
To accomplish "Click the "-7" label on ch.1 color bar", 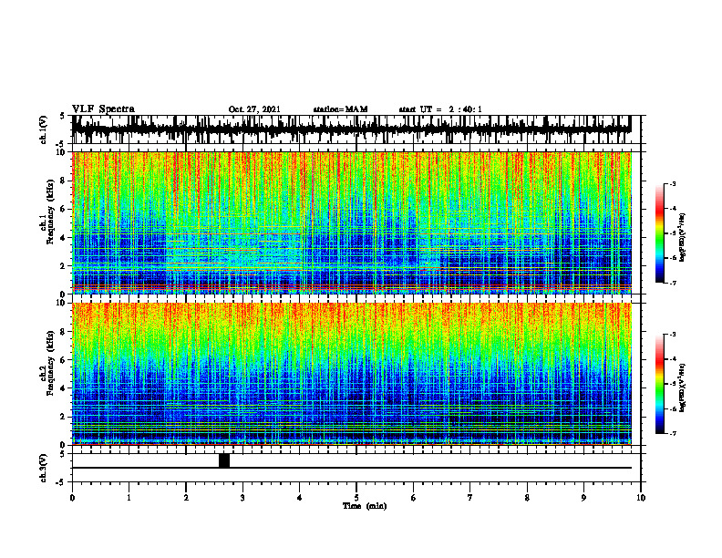I will (x=673, y=283).
